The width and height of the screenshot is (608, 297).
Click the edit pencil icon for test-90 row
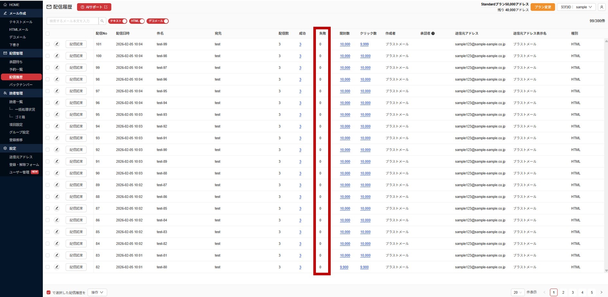point(57,150)
